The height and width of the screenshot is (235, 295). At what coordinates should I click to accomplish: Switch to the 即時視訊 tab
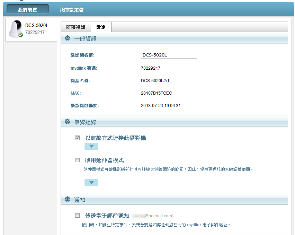click(x=75, y=27)
